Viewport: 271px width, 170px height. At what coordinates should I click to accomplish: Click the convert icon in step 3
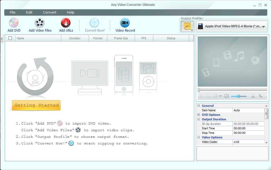(x=71, y=143)
